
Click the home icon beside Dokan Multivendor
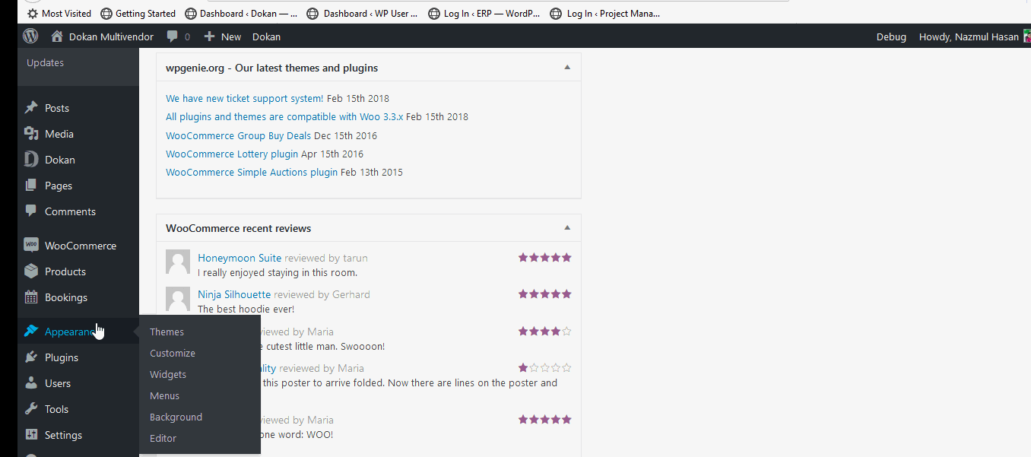[57, 36]
